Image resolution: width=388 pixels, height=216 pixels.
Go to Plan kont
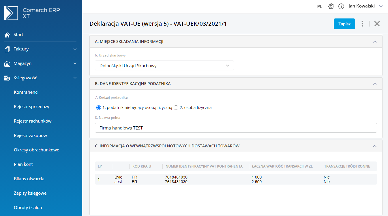tap(23, 164)
